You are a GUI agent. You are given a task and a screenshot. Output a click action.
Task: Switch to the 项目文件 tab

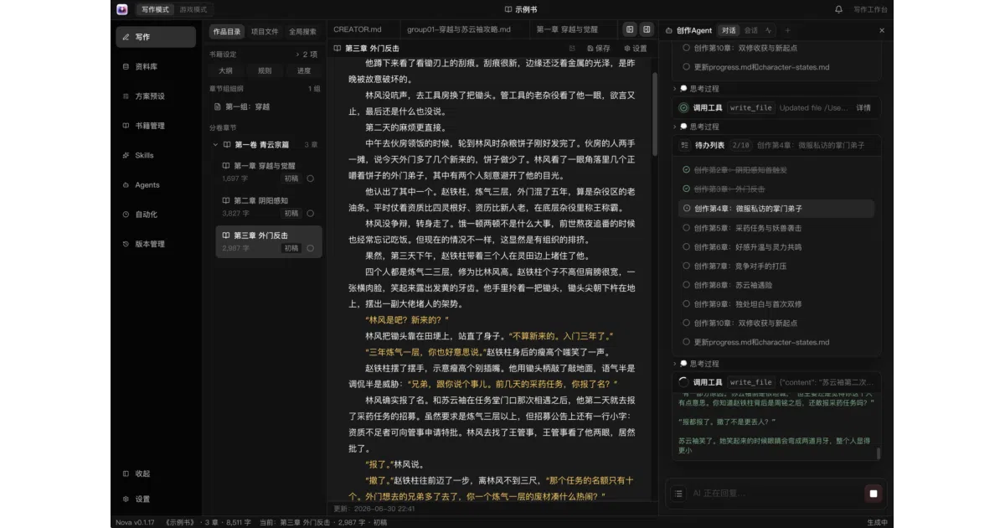tap(265, 31)
